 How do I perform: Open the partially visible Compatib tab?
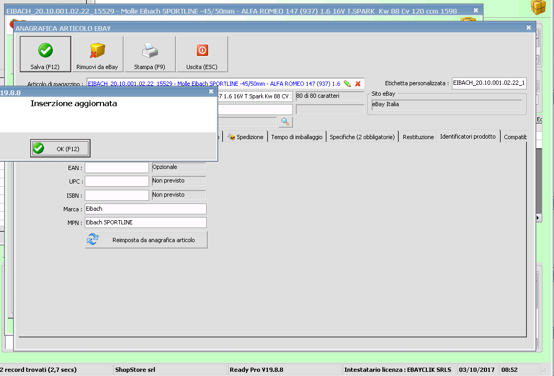(x=514, y=137)
